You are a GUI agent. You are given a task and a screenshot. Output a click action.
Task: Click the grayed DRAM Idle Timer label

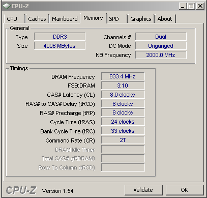point(75,150)
